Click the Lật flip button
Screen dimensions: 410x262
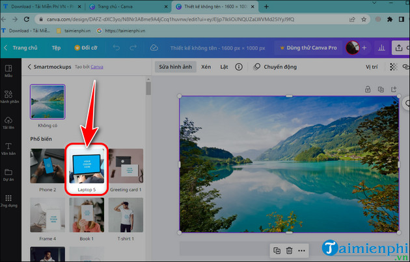coord(224,67)
